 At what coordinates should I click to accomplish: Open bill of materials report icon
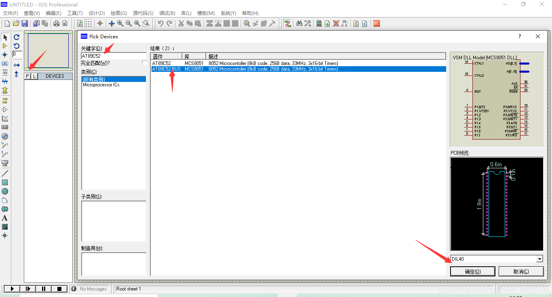356,23
